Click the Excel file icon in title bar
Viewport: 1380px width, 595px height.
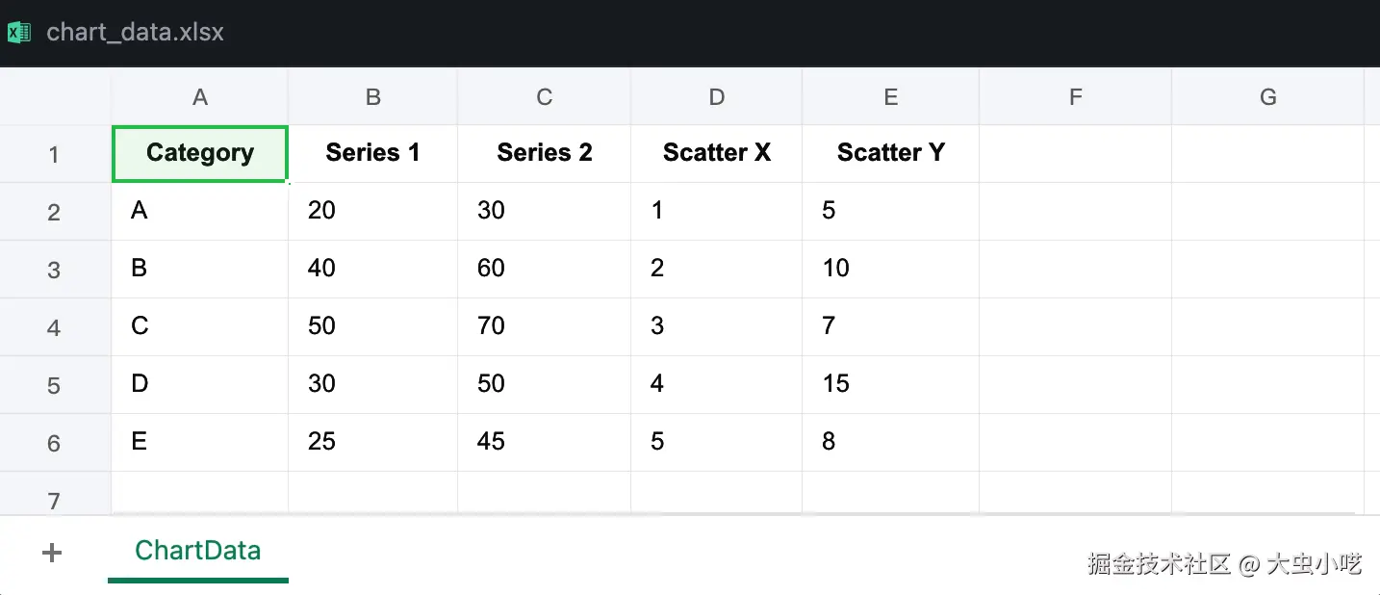[18, 32]
